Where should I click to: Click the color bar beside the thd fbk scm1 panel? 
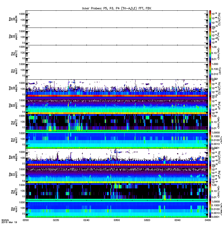tap(210, 140)
